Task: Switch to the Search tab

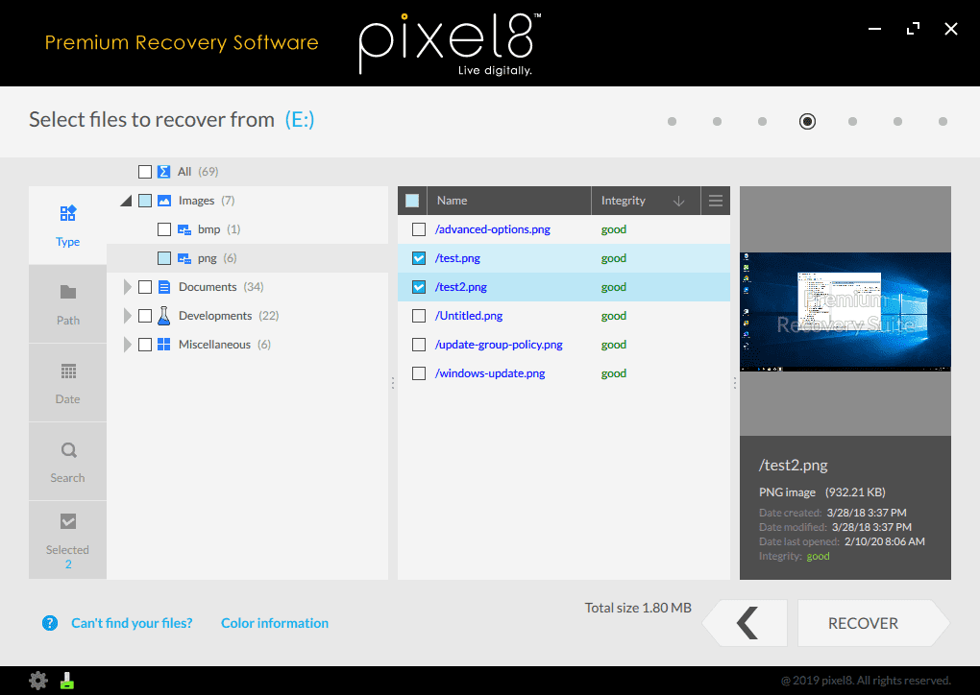Action: (x=67, y=462)
